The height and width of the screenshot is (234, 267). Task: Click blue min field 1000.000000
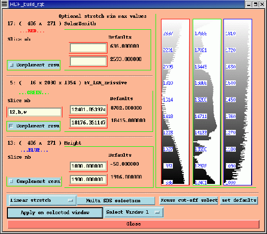click(x=88, y=166)
